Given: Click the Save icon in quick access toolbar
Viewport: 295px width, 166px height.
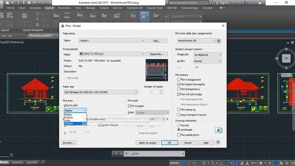Looking at the screenshot, I should (x=18, y=3).
